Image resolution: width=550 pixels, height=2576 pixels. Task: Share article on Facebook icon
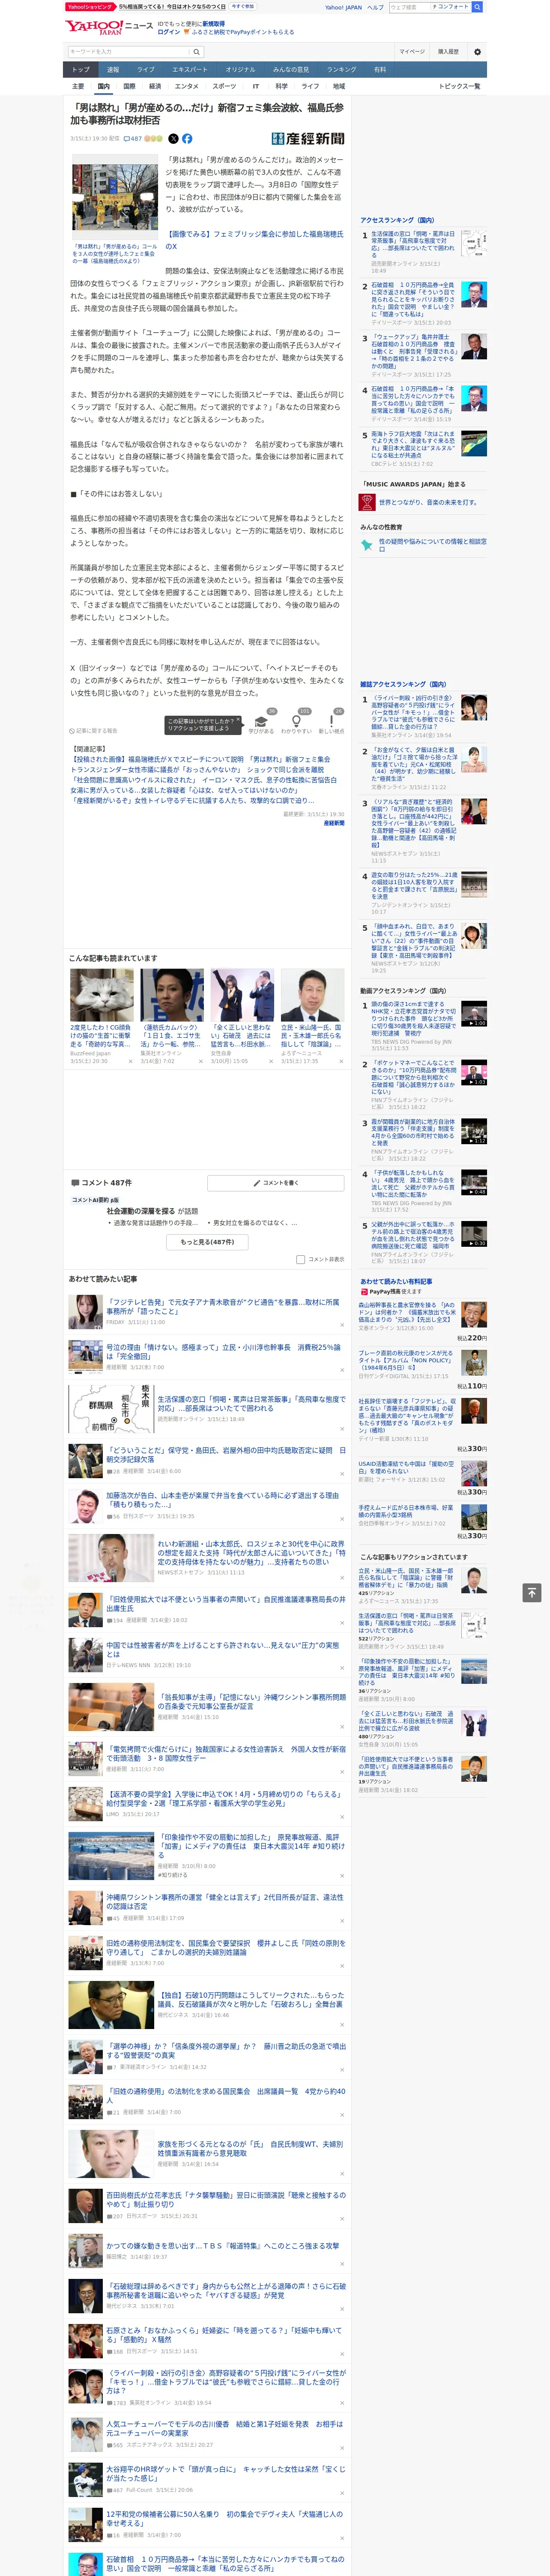[187, 139]
